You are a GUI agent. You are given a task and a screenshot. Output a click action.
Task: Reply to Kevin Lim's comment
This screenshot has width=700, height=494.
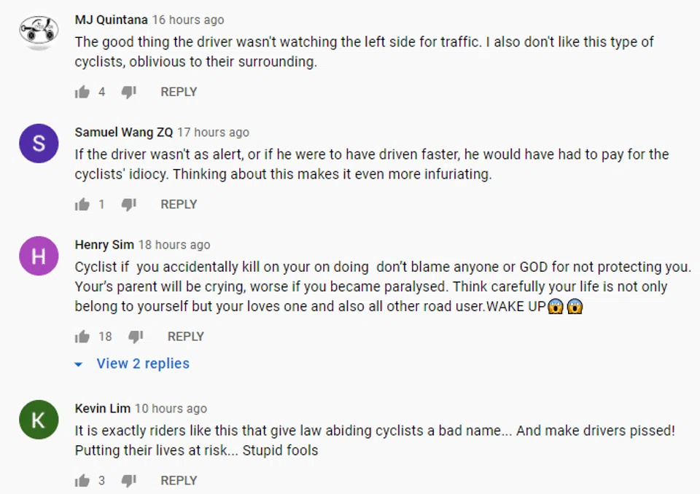(179, 481)
